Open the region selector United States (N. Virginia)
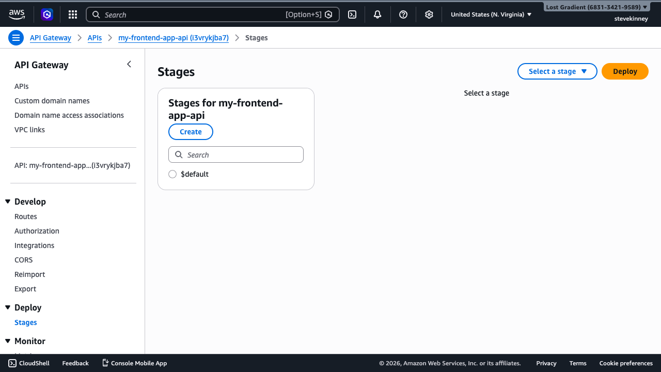 [x=491, y=14]
